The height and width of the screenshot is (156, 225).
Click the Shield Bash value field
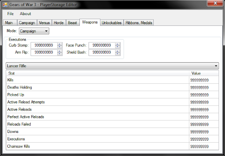point(102,52)
